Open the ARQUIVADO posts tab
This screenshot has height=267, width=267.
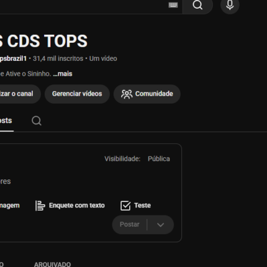click(x=52, y=265)
